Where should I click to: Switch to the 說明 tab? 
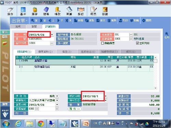[18, 27]
